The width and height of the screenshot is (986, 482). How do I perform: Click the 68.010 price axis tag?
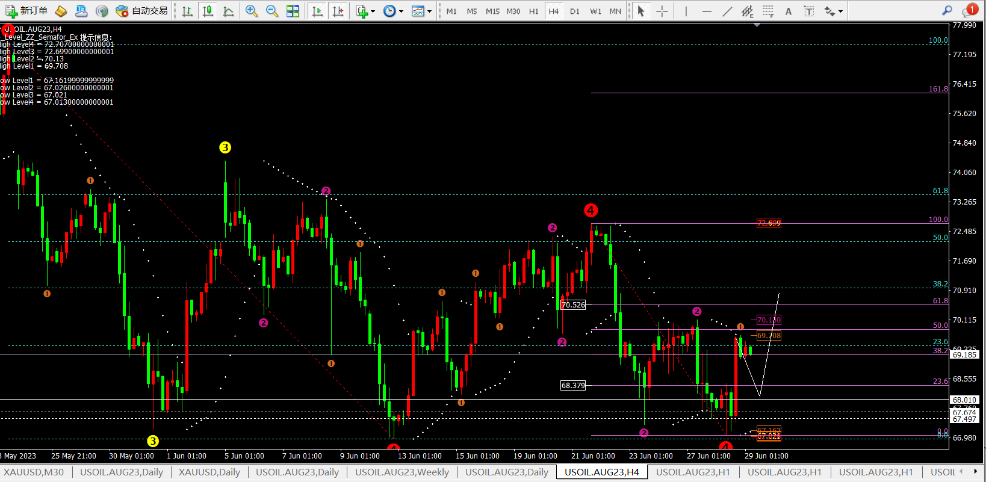click(x=964, y=400)
